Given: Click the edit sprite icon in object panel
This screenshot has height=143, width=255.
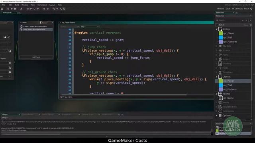Looking at the screenshot, I should point(5,37).
